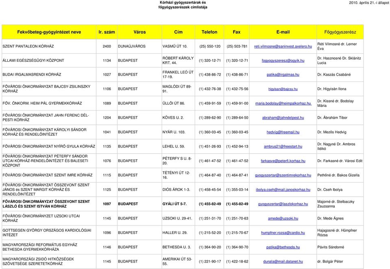The height and width of the screenshot is (269, 390).
Task: Open the maria.bodolay@heimpalkorhaz.hu email link
Action: tap(283, 103)
